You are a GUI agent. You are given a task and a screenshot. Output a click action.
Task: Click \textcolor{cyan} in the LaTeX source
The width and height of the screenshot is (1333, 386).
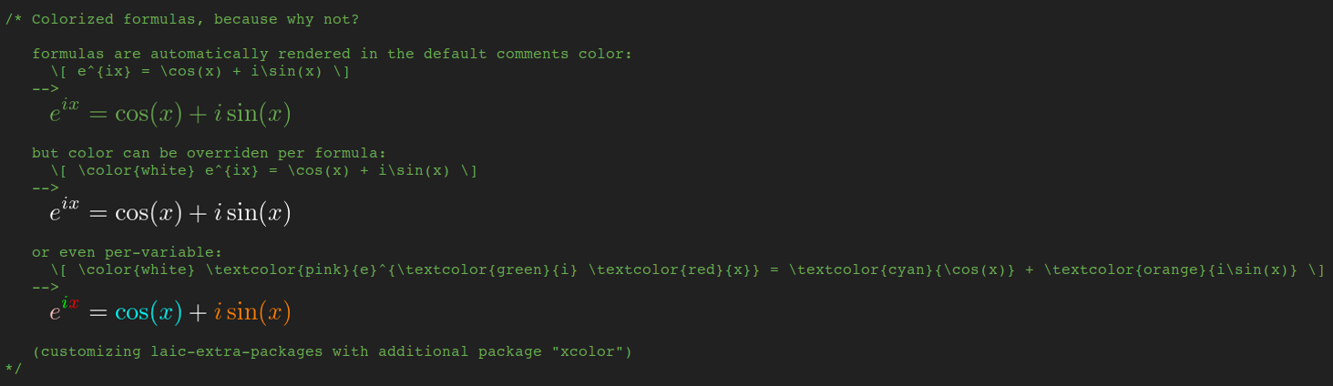866,269
